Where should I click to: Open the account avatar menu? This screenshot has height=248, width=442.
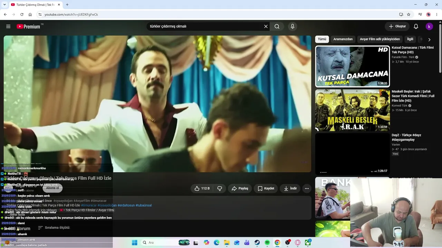point(429,27)
